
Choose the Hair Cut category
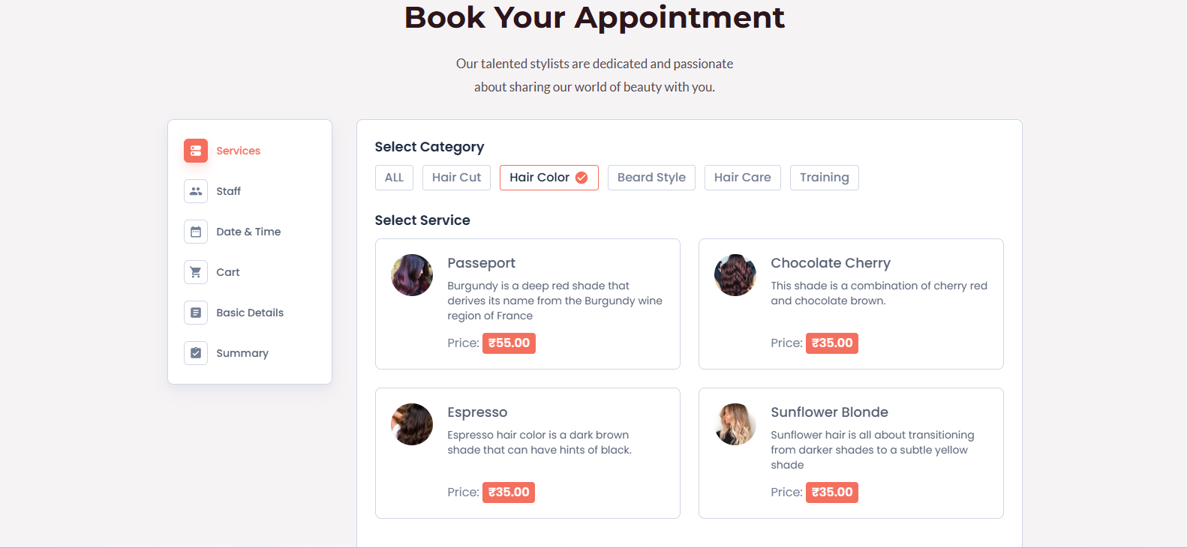[456, 178]
